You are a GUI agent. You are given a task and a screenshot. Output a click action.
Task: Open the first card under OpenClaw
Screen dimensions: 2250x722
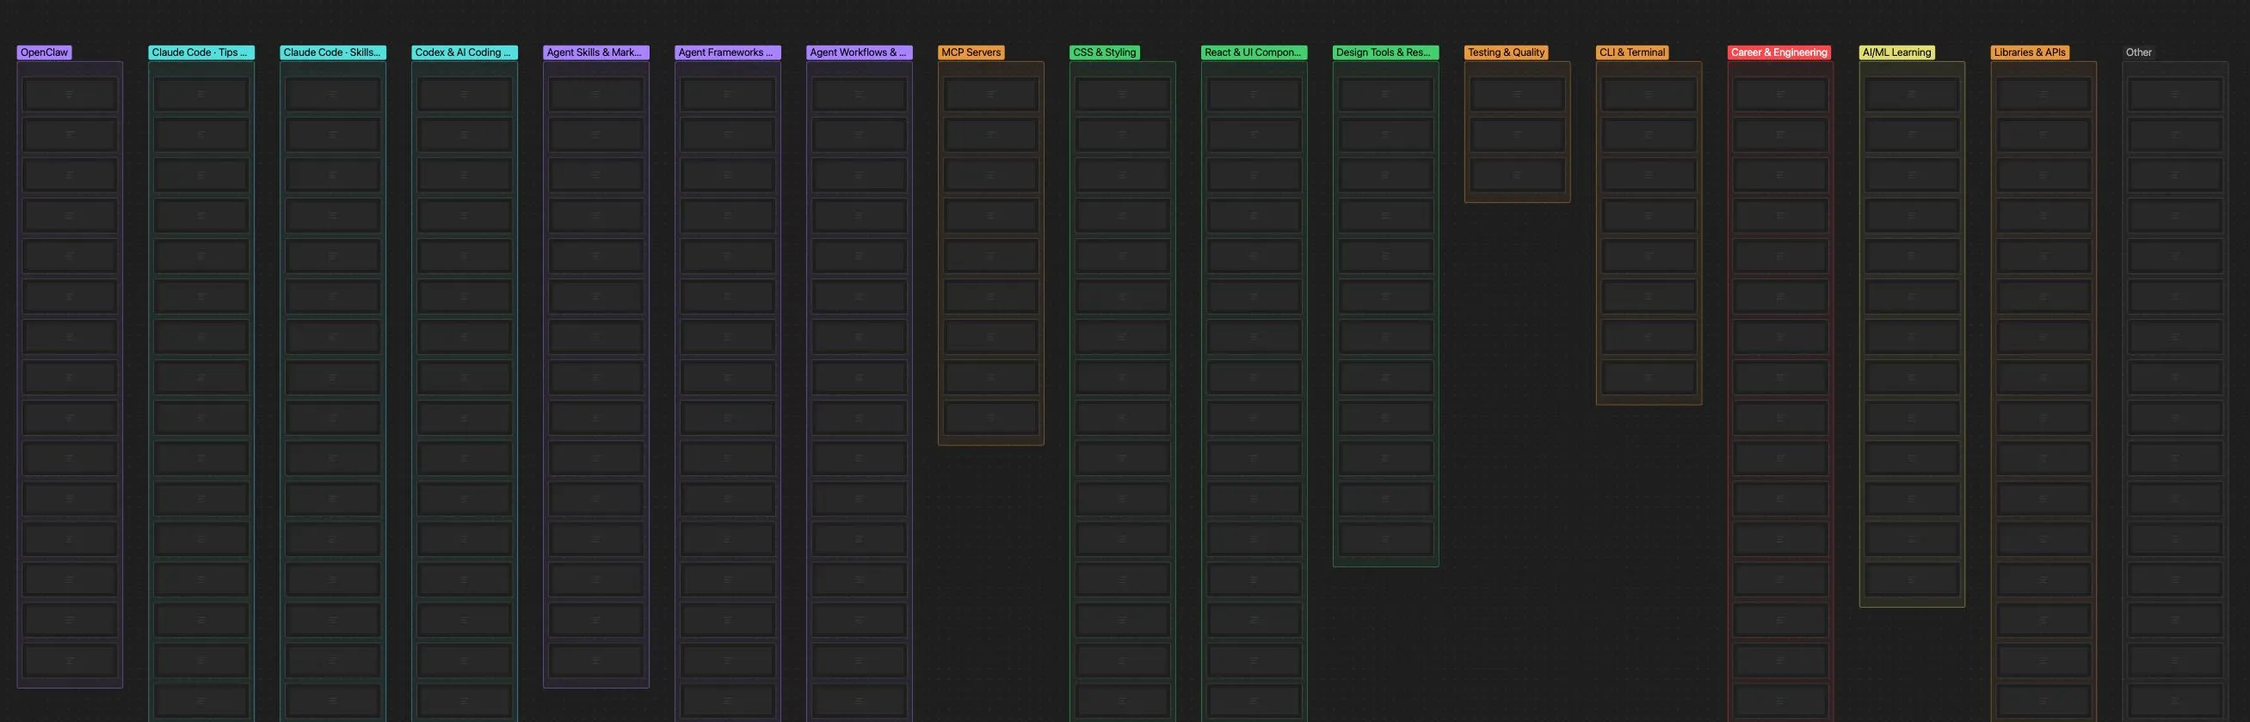(x=70, y=95)
